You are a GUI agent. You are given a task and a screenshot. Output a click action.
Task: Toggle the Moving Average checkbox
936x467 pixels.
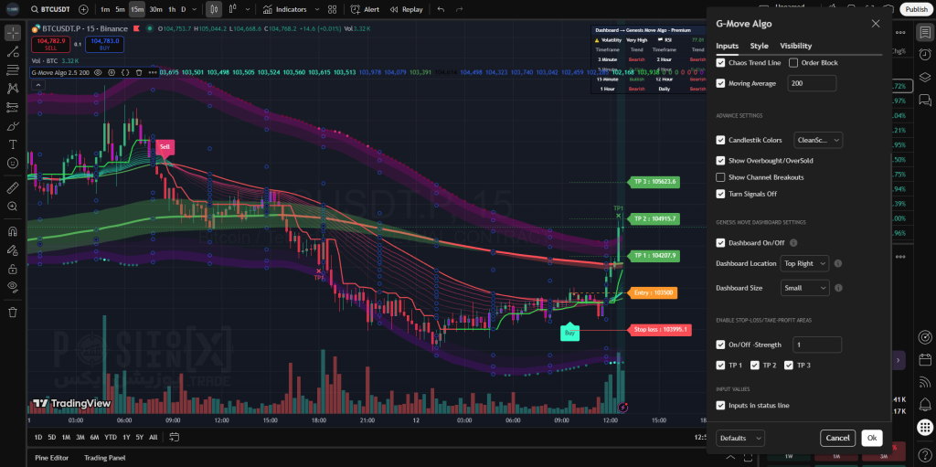(x=720, y=83)
